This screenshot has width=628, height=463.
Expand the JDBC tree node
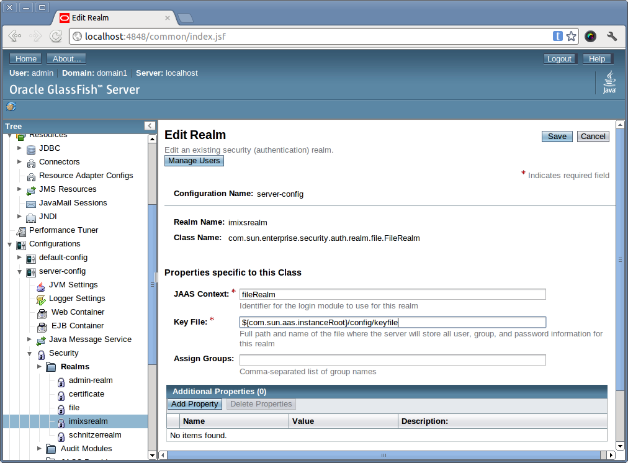(x=19, y=148)
